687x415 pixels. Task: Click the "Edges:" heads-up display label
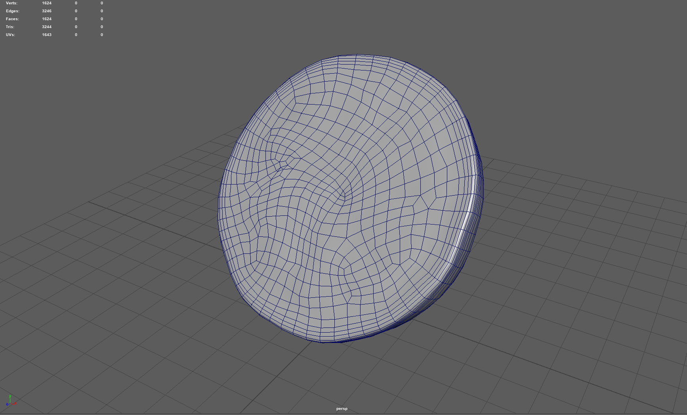(x=13, y=11)
